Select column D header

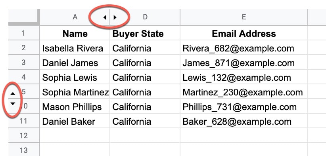point(145,17)
